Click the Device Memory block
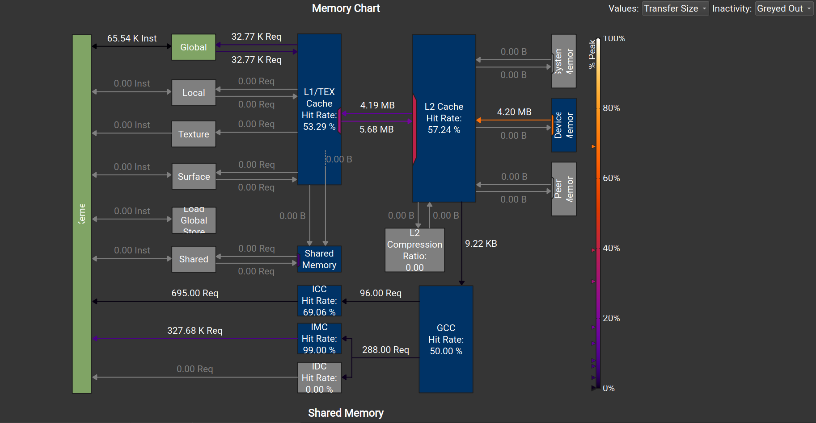Viewport: 816px width, 423px height. pyautogui.click(x=563, y=125)
